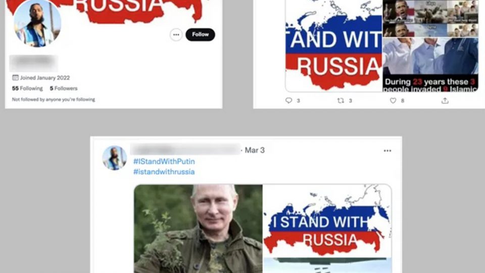Open the #IStandWithPutin hashtag link
Screen dimensions: 485x273
(x=164, y=161)
